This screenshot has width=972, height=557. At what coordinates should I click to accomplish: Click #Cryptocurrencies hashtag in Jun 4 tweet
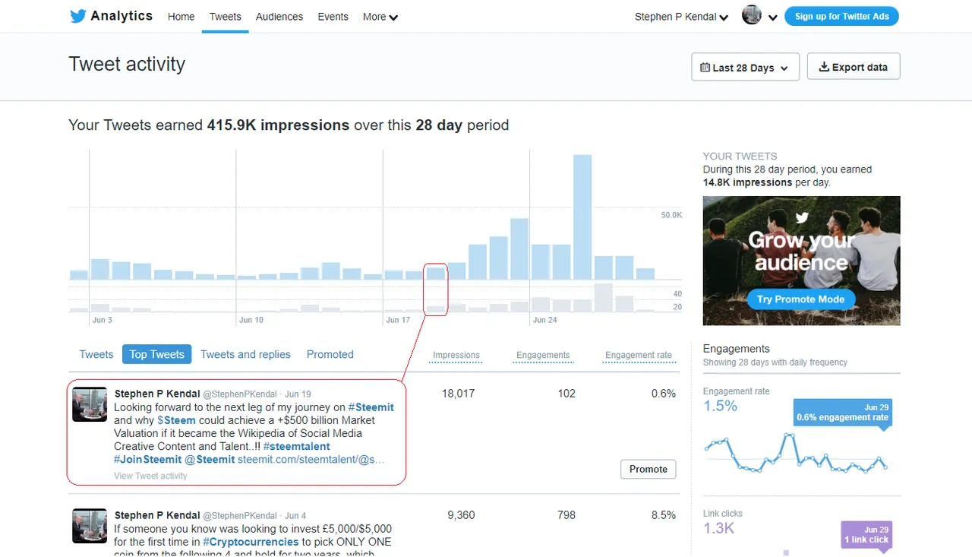[251, 542]
